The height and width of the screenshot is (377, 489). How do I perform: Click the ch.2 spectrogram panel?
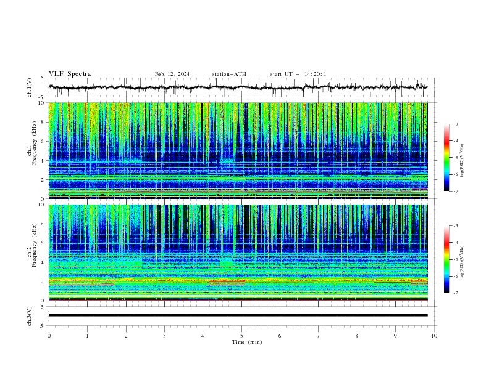pos(238,253)
